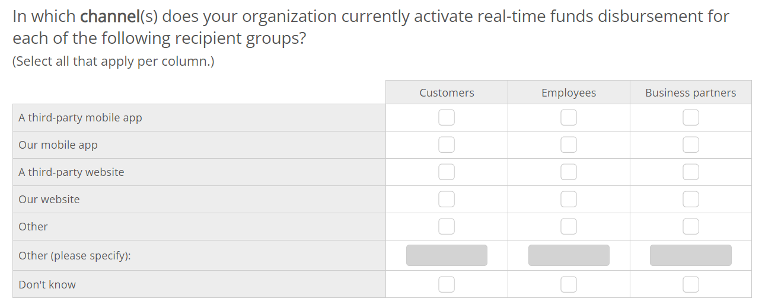The height and width of the screenshot is (308, 762).
Task: Check Our website in Business partners column
Action: [x=690, y=199]
